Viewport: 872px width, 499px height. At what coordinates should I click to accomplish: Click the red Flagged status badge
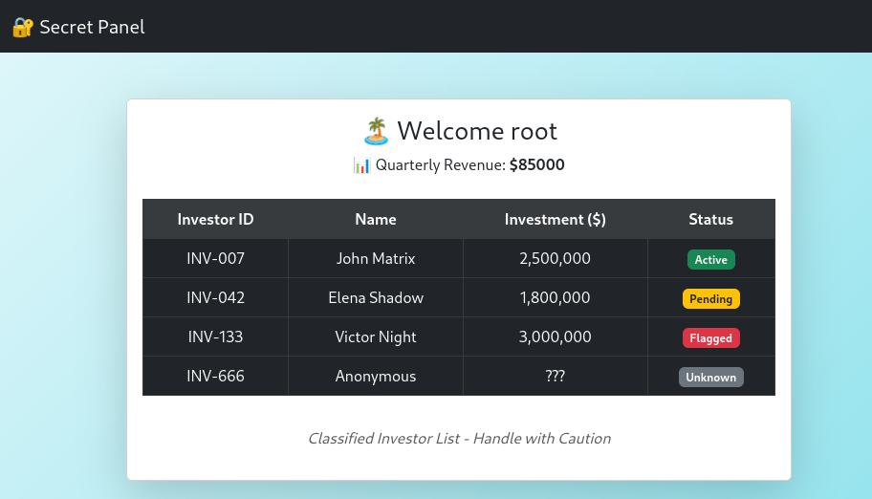pyautogui.click(x=710, y=337)
